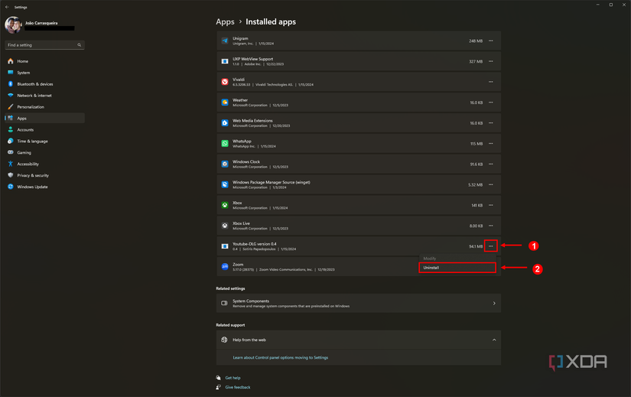Open the WhatsApp options menu
The width and height of the screenshot is (631, 397).
[x=490, y=143]
